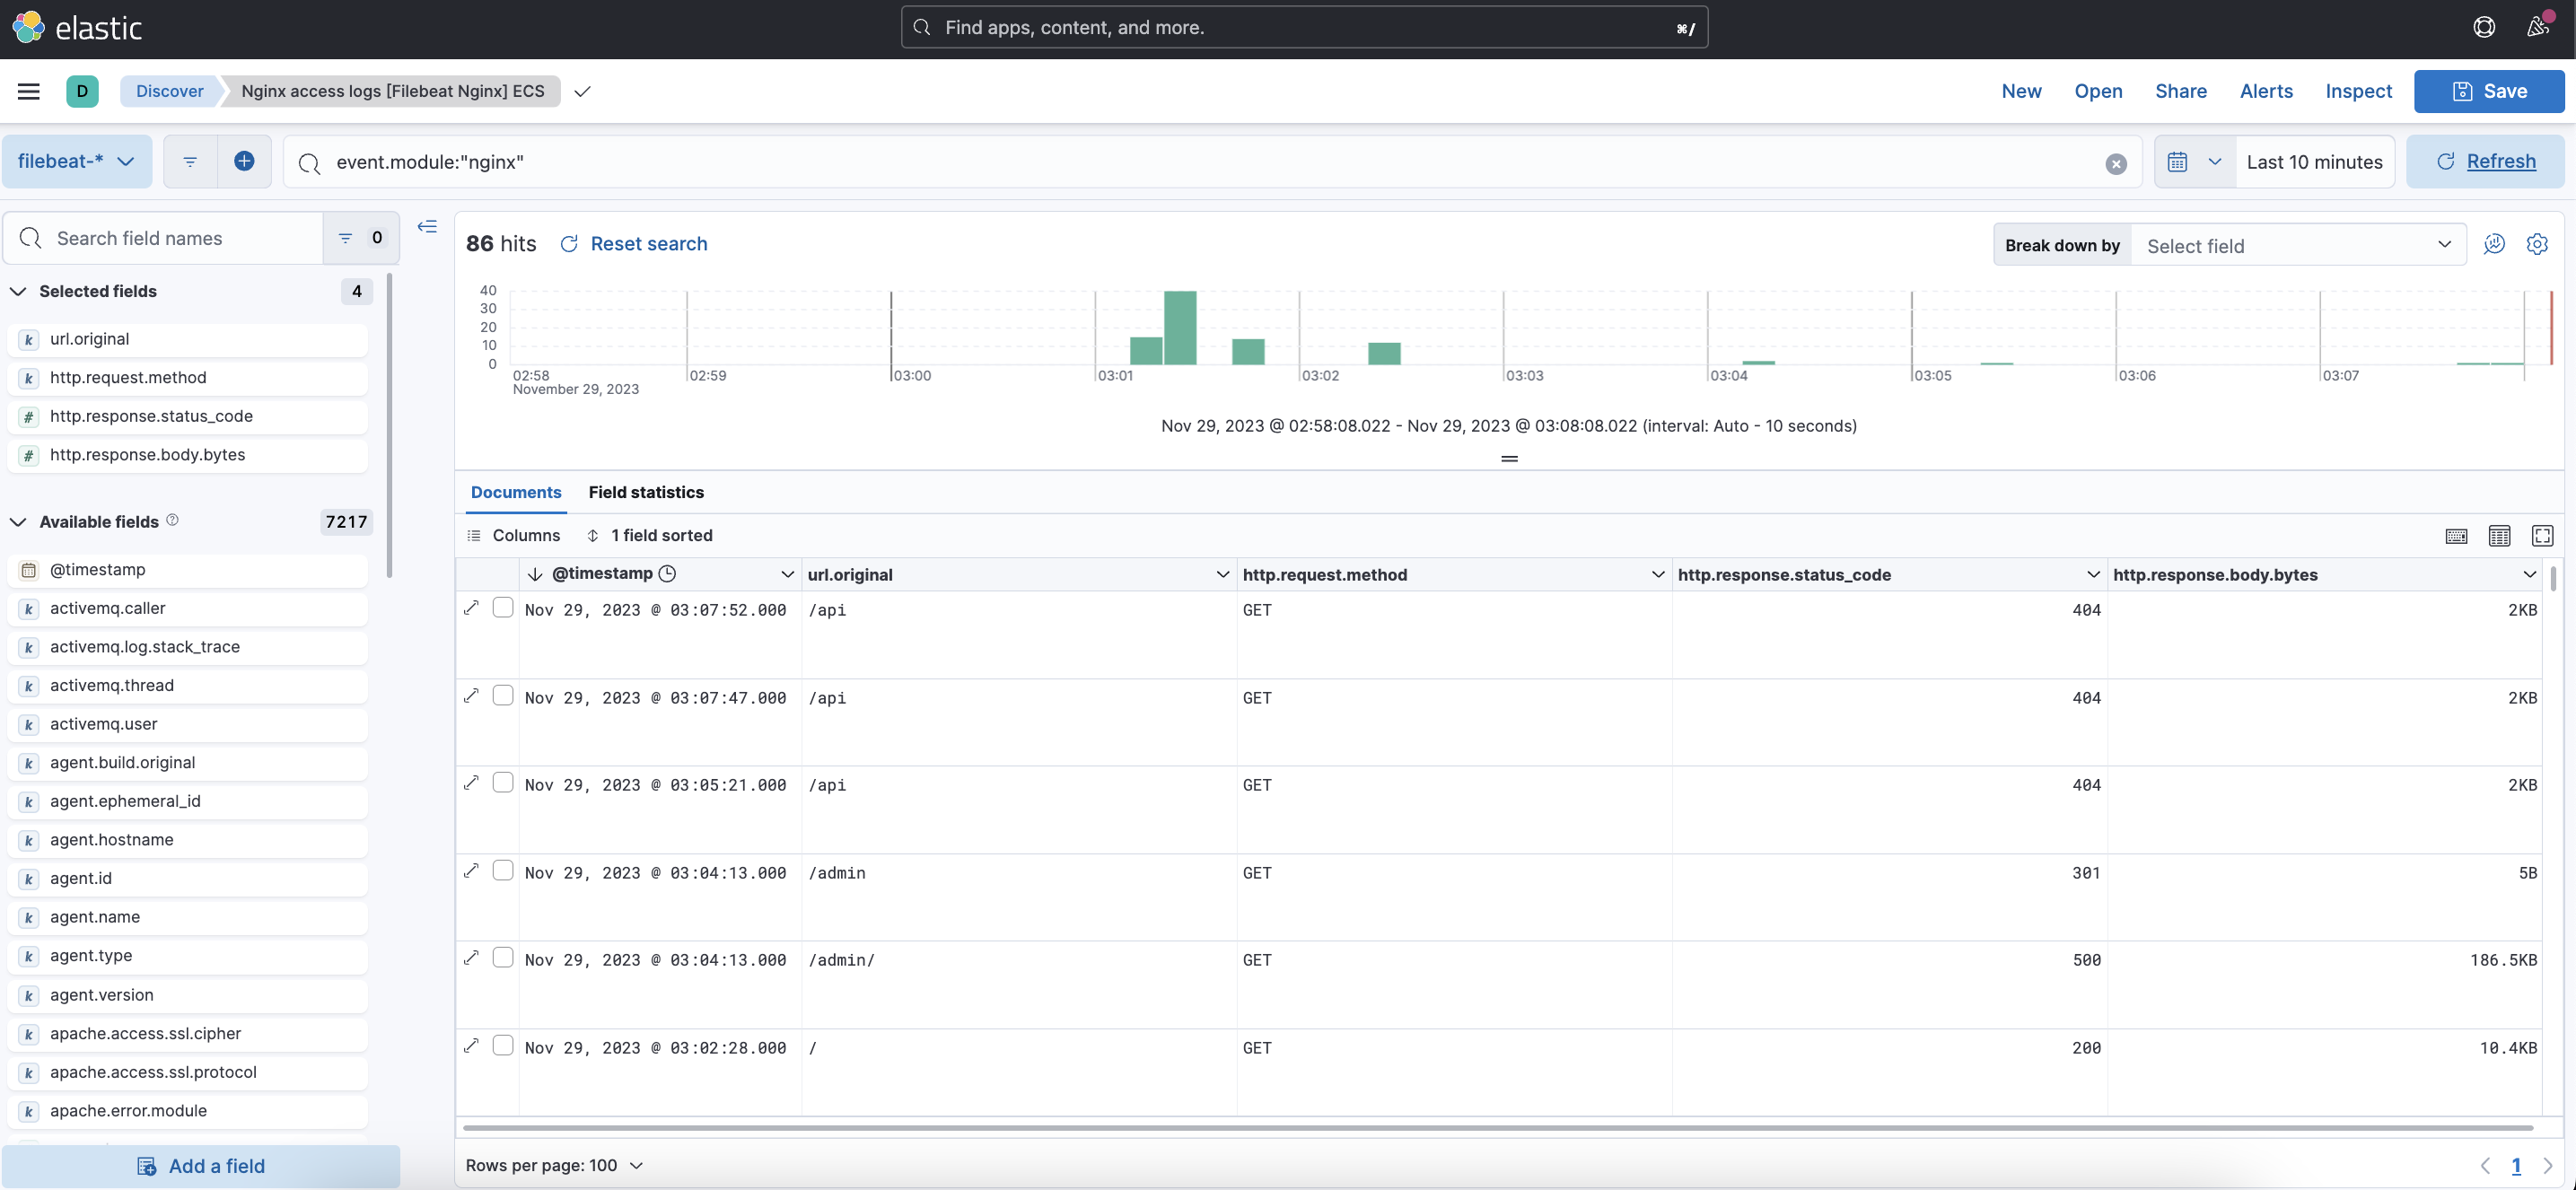Click the Refresh button
2576x1190 pixels.
tap(2485, 161)
